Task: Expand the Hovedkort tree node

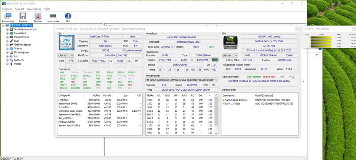Action: (x=7, y=33)
